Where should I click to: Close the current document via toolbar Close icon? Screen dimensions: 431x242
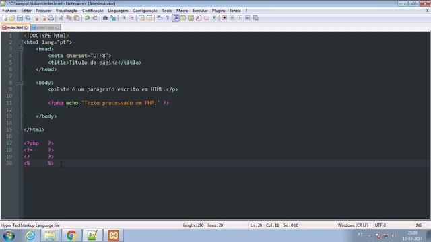coord(36,18)
